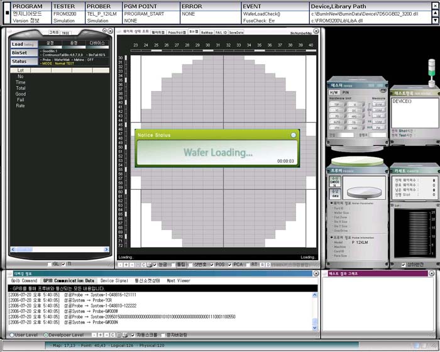Click the print icon under wafer map
The image size is (440, 352).
tap(150, 265)
